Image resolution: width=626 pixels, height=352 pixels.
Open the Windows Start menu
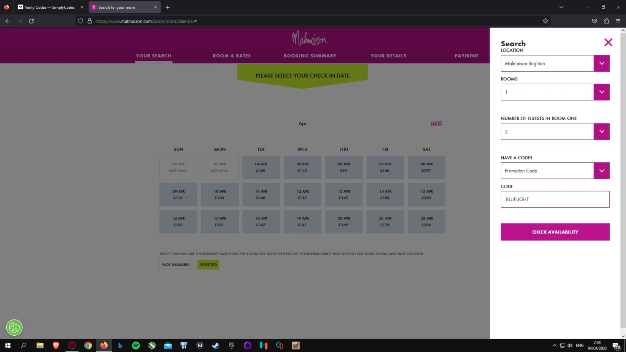8,345
